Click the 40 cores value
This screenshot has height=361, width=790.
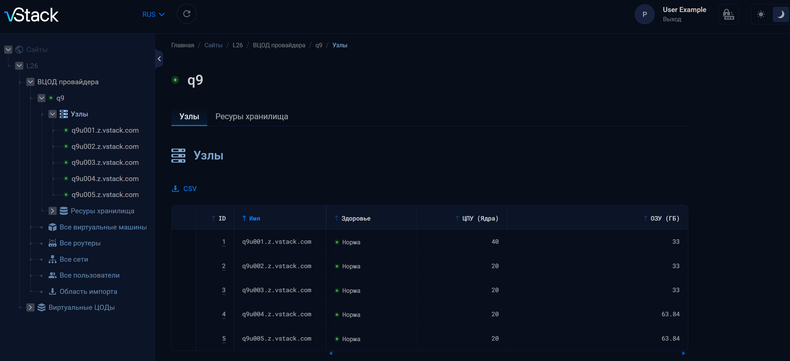pos(495,242)
